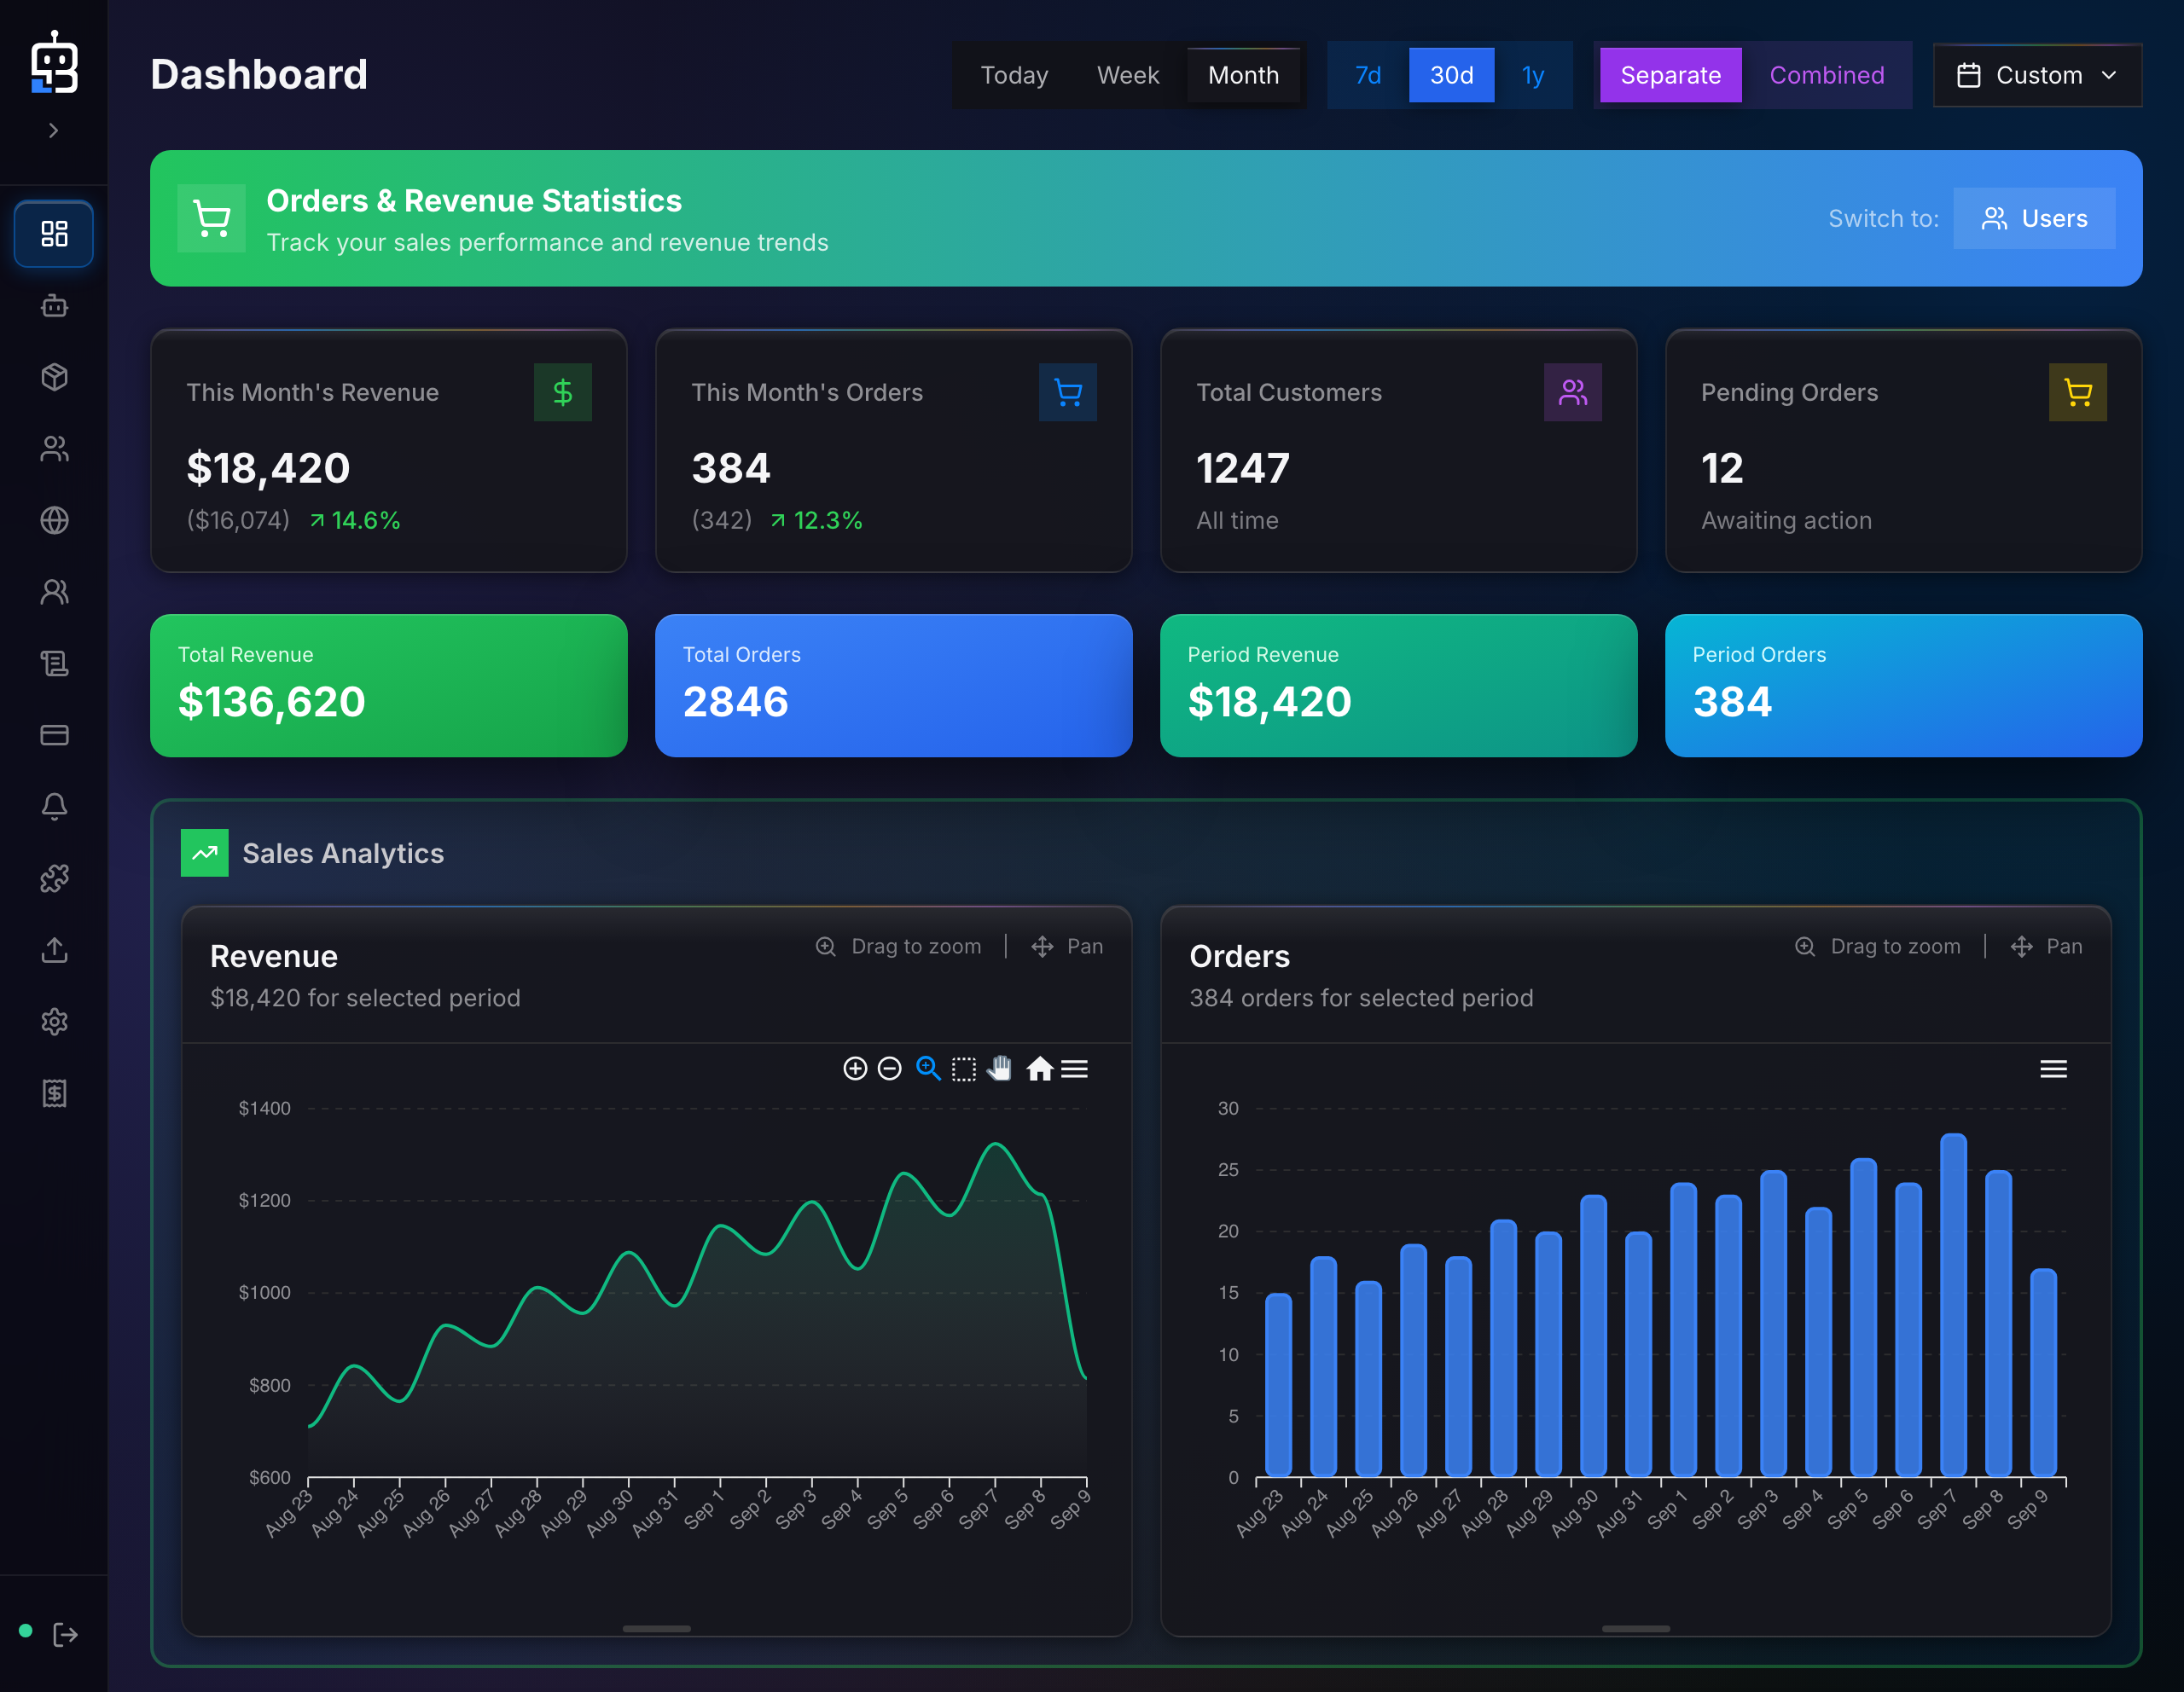Select the magnifier selection zoom tool
The height and width of the screenshot is (1692, 2184).
click(928, 1069)
